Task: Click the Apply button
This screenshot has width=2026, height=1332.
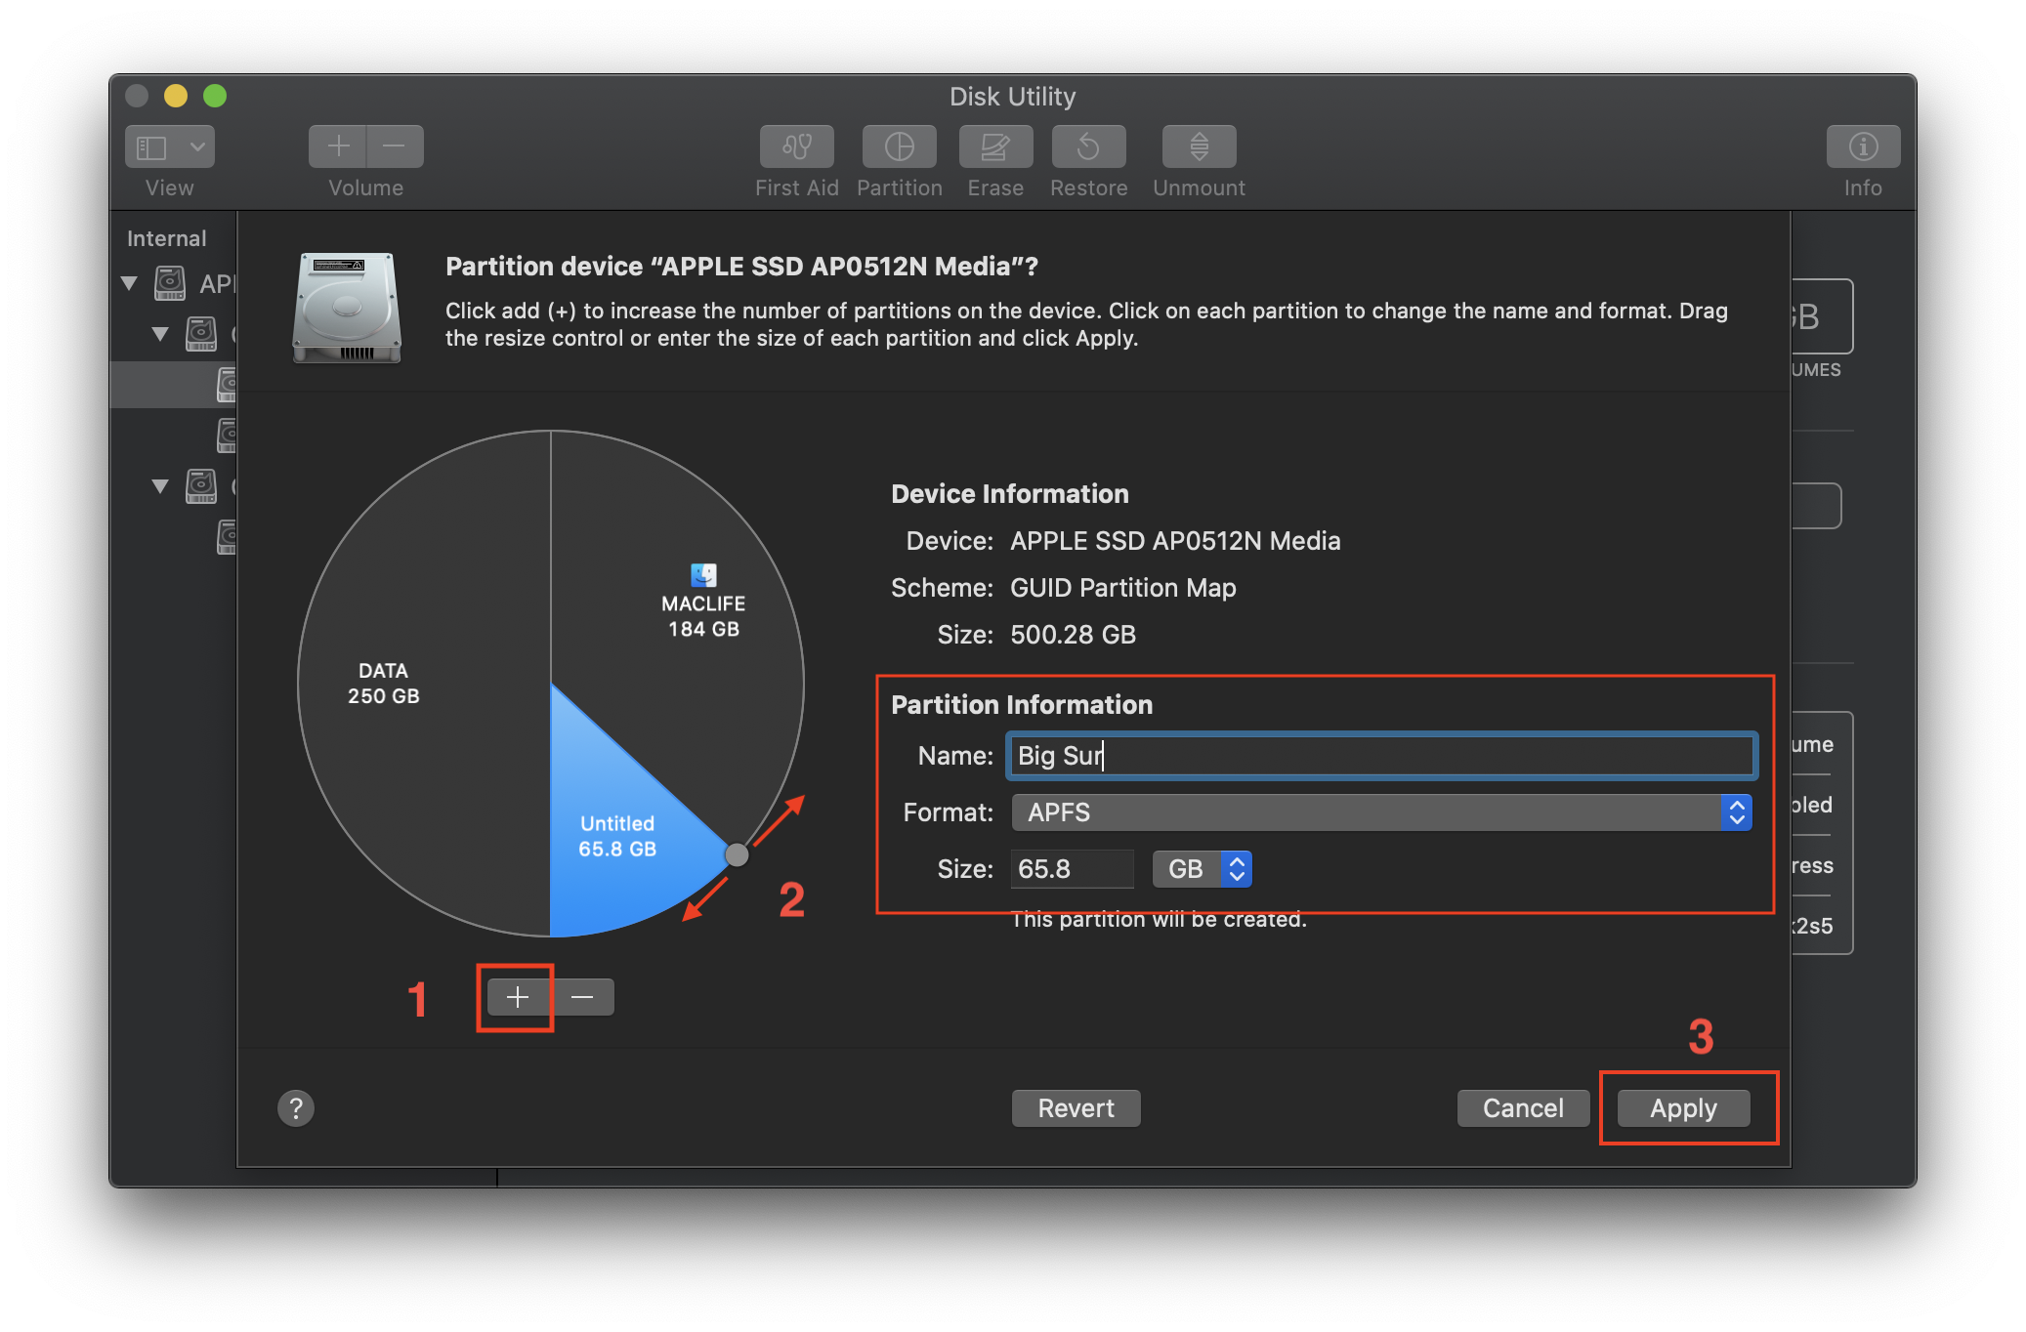Action: pyautogui.click(x=1682, y=1108)
